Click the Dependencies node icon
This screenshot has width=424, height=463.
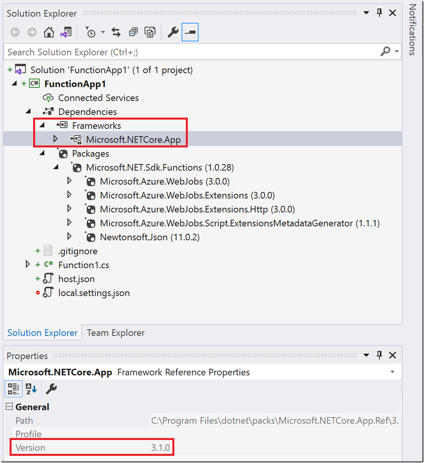coord(48,111)
